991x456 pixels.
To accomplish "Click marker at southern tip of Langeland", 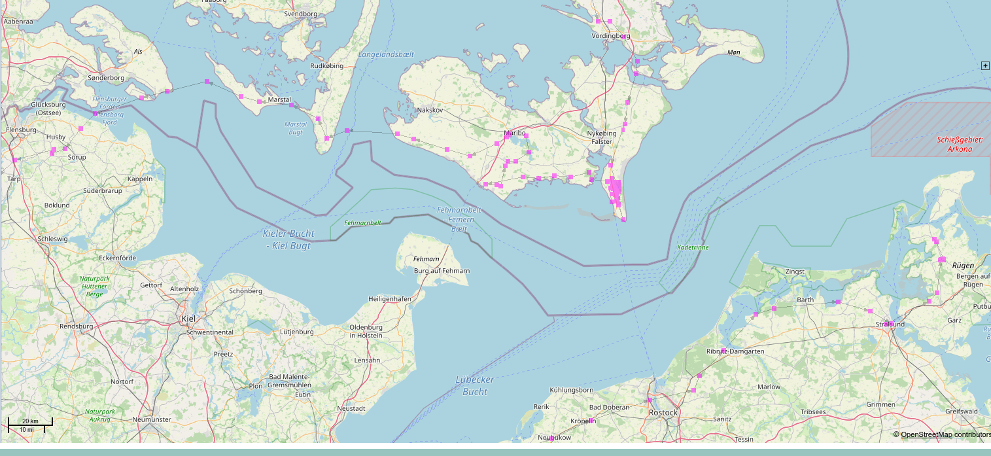I will coord(327,138).
